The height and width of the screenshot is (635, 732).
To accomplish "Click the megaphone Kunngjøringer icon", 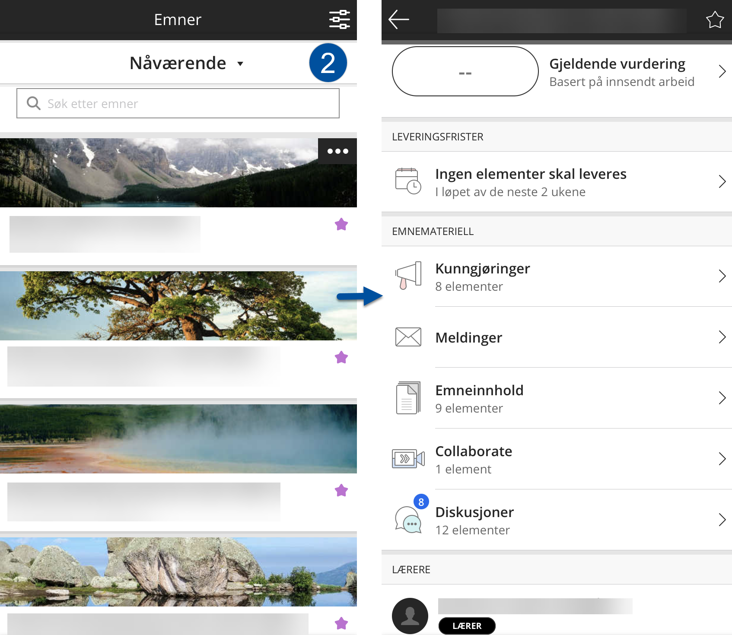I will (408, 276).
